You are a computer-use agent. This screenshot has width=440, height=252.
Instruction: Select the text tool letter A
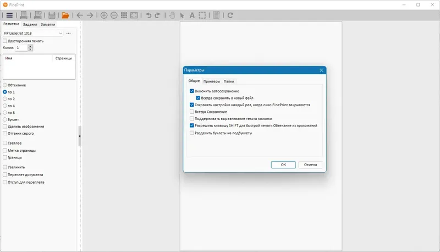(192, 15)
